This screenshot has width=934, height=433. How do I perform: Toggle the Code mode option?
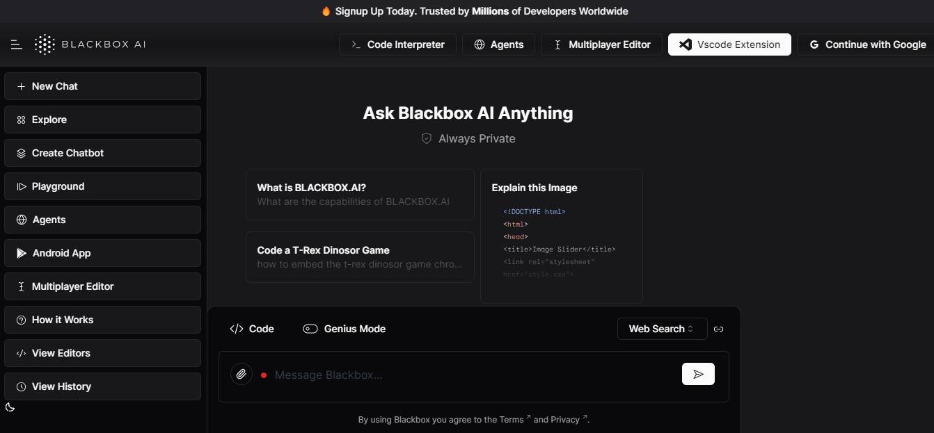click(252, 328)
